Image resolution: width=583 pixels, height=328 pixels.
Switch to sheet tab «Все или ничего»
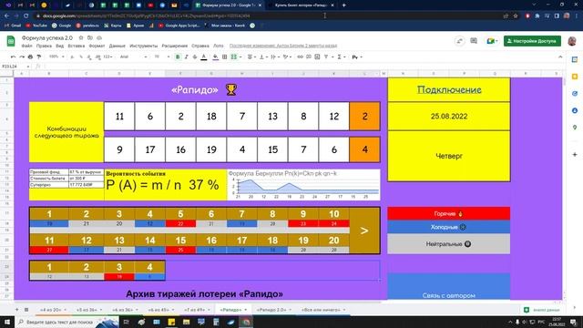(x=322, y=310)
